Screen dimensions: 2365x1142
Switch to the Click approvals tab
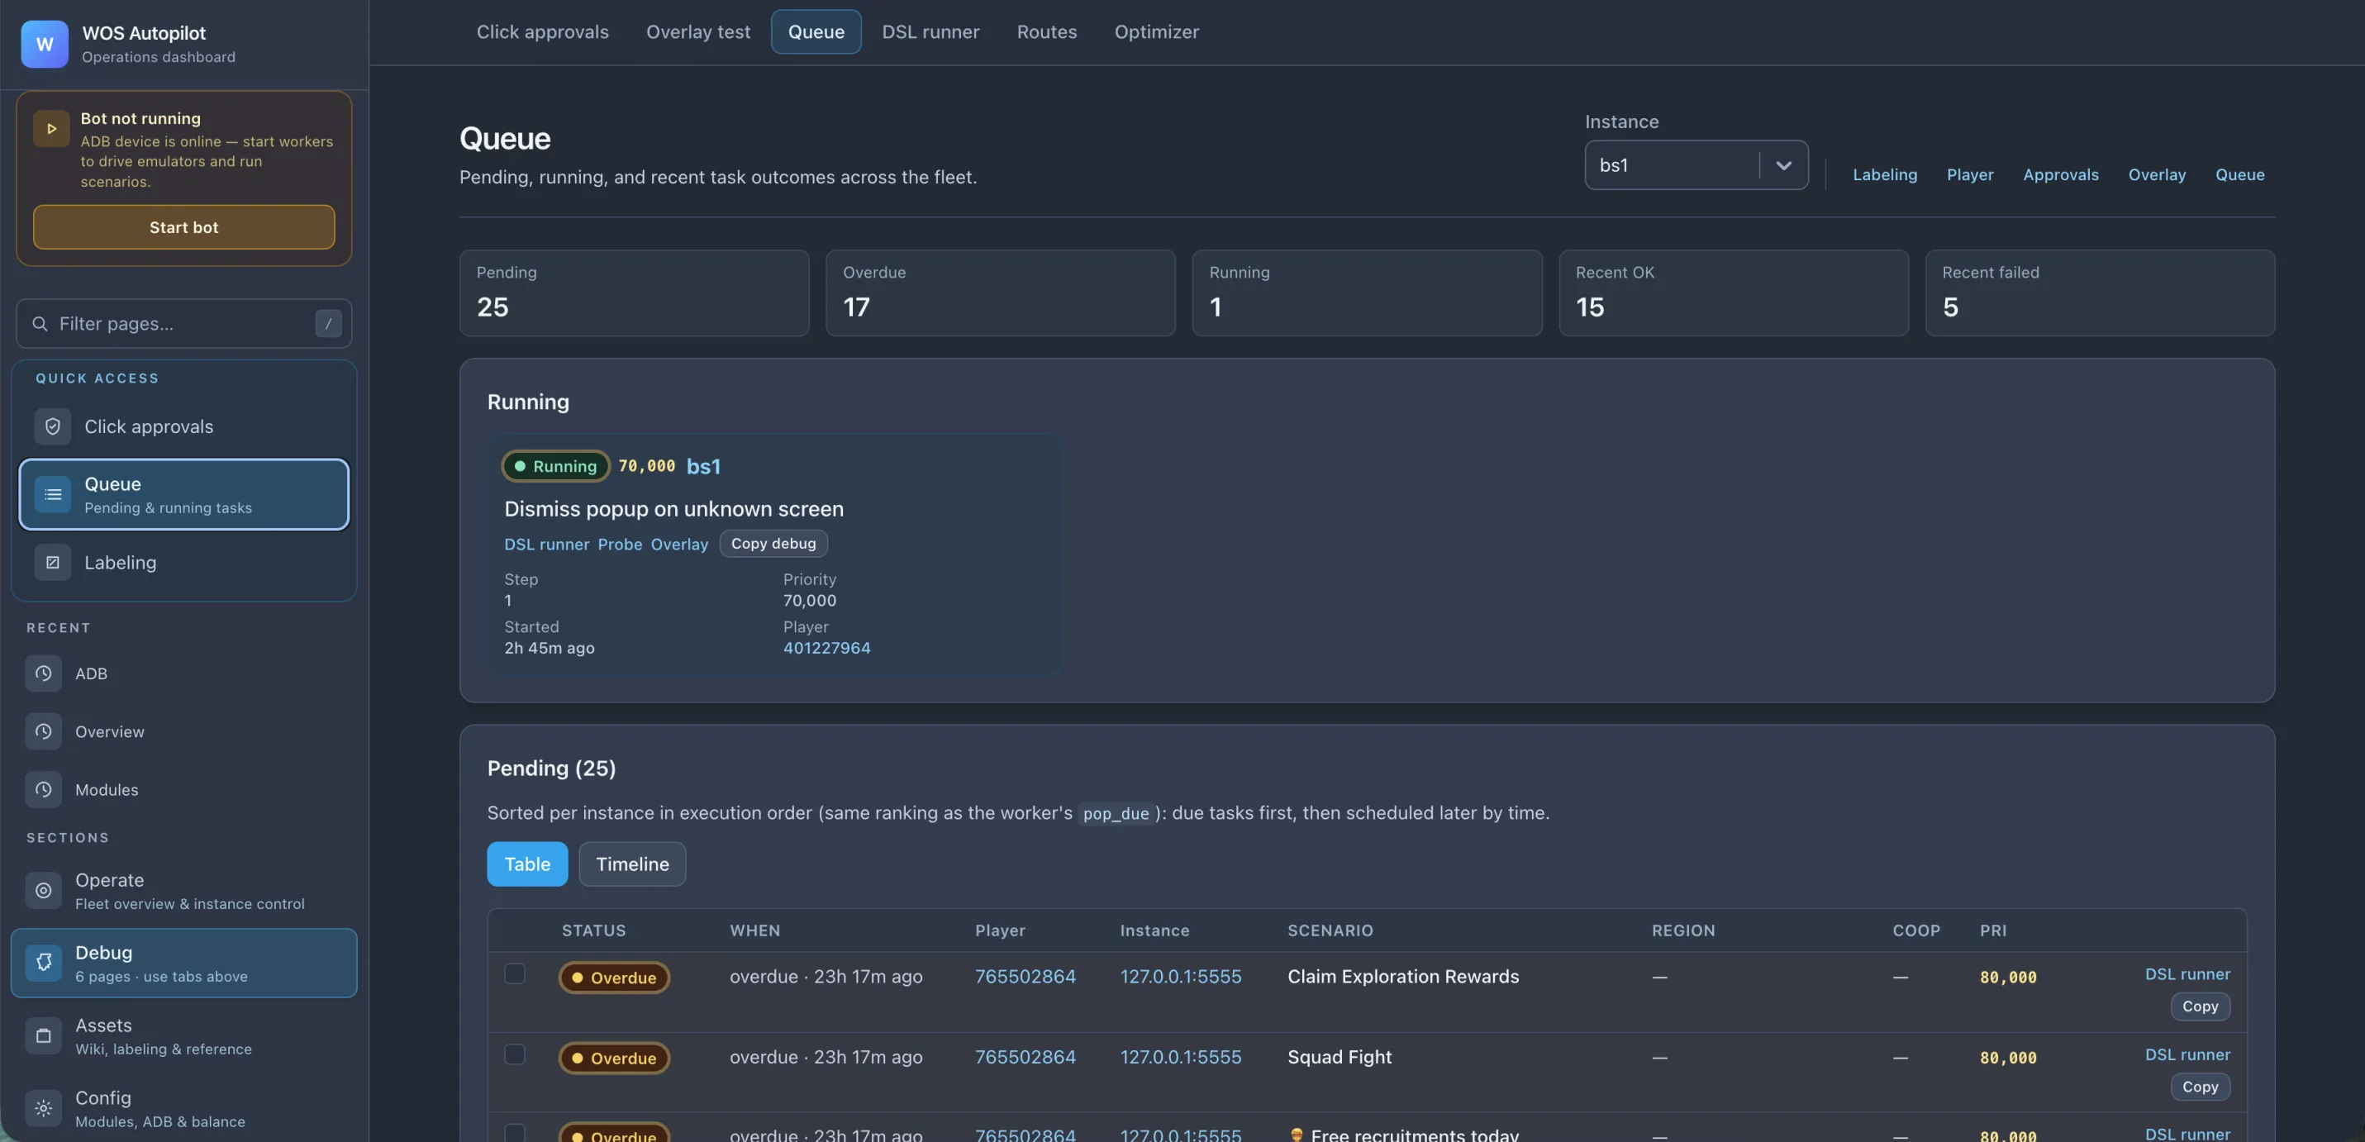[x=542, y=32]
